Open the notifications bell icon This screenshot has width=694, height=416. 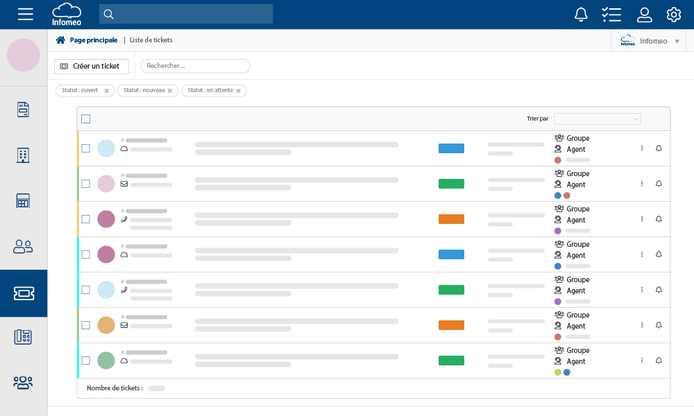pyautogui.click(x=582, y=14)
